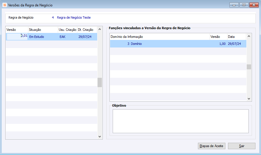This screenshot has height=155, width=261.
Task: Select the 29/07/24 creation date in versions list
Action: (x=85, y=37)
